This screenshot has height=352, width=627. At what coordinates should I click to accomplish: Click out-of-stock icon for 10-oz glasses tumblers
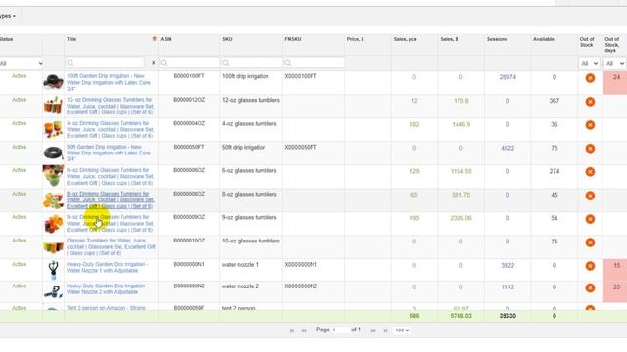(590, 242)
